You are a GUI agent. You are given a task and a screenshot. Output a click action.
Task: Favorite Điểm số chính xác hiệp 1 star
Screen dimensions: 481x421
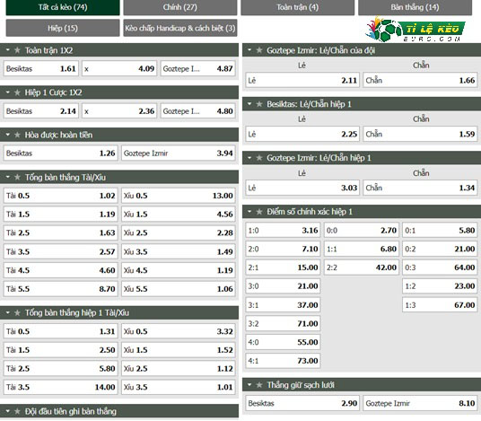(x=259, y=212)
